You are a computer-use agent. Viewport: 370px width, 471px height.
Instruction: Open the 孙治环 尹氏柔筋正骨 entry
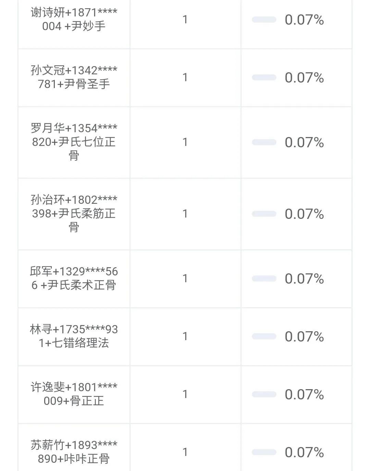(x=74, y=213)
